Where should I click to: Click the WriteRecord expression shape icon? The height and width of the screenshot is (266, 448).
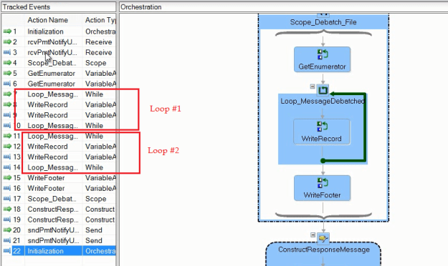pyautogui.click(x=323, y=127)
